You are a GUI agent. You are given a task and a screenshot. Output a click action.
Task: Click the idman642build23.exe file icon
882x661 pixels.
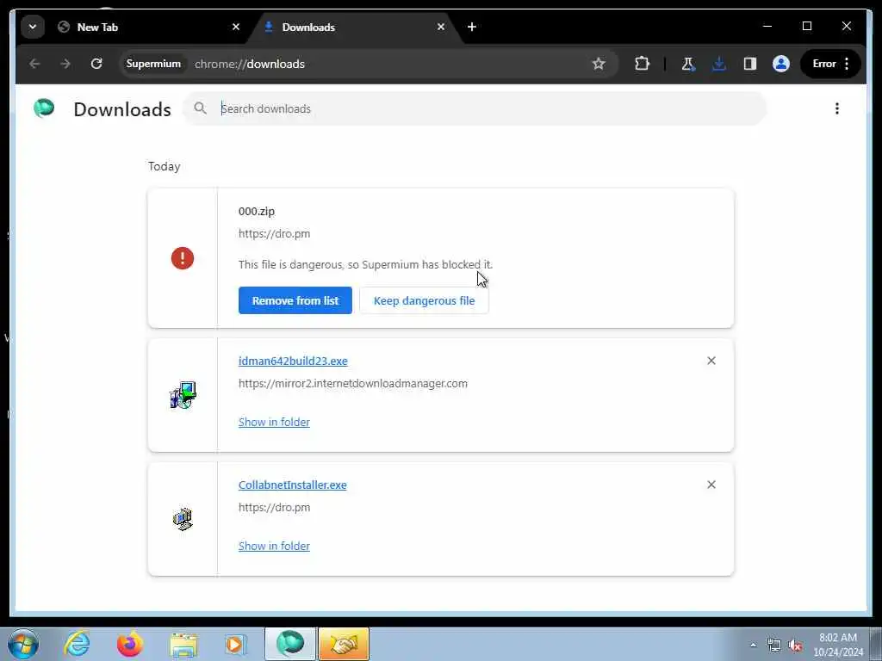click(x=183, y=395)
